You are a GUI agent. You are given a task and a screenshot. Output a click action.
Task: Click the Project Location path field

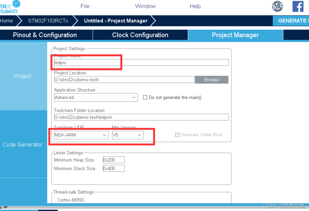click(x=124, y=80)
